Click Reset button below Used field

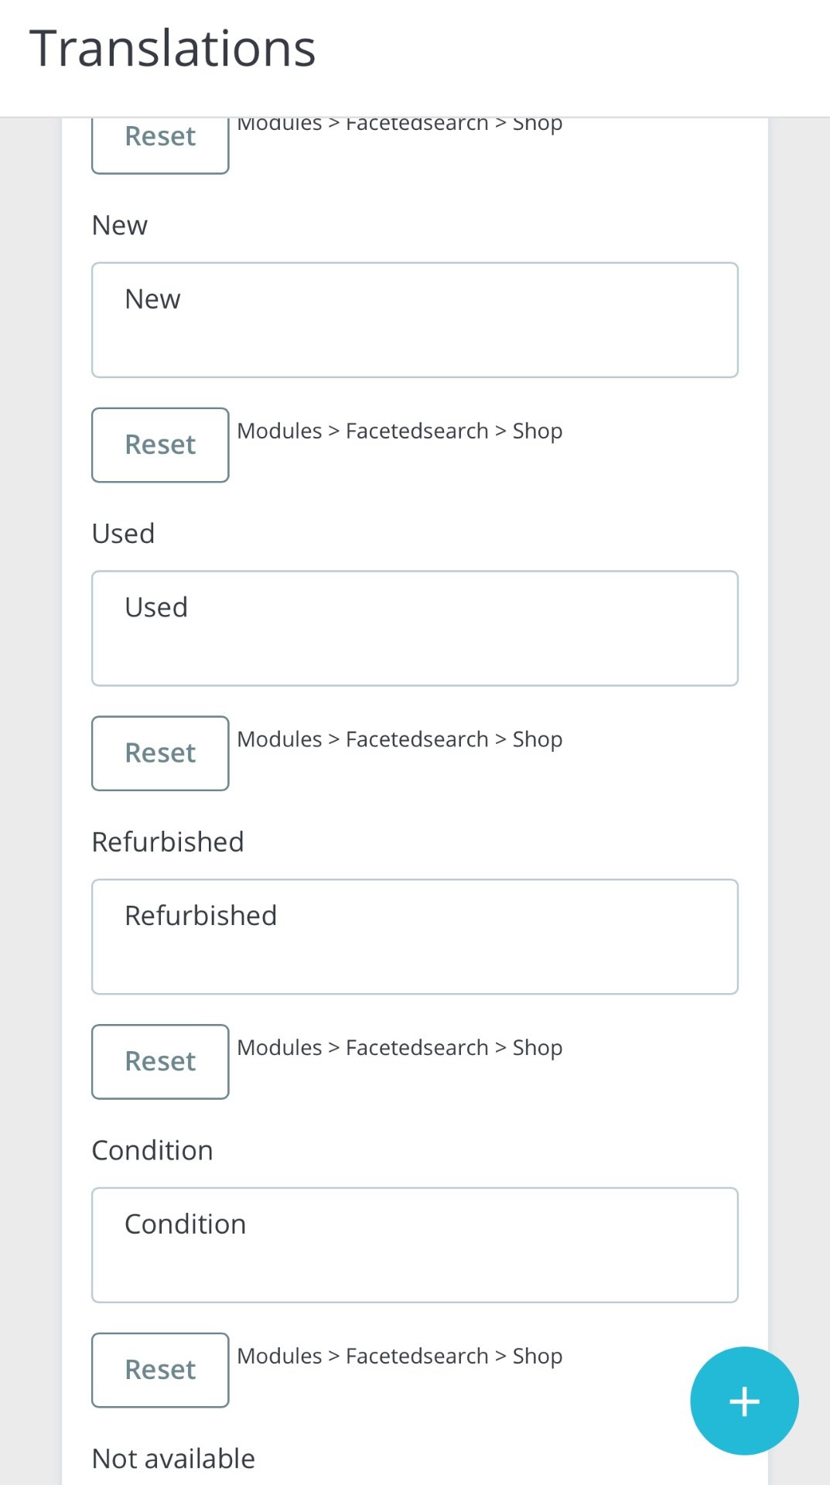pos(160,753)
